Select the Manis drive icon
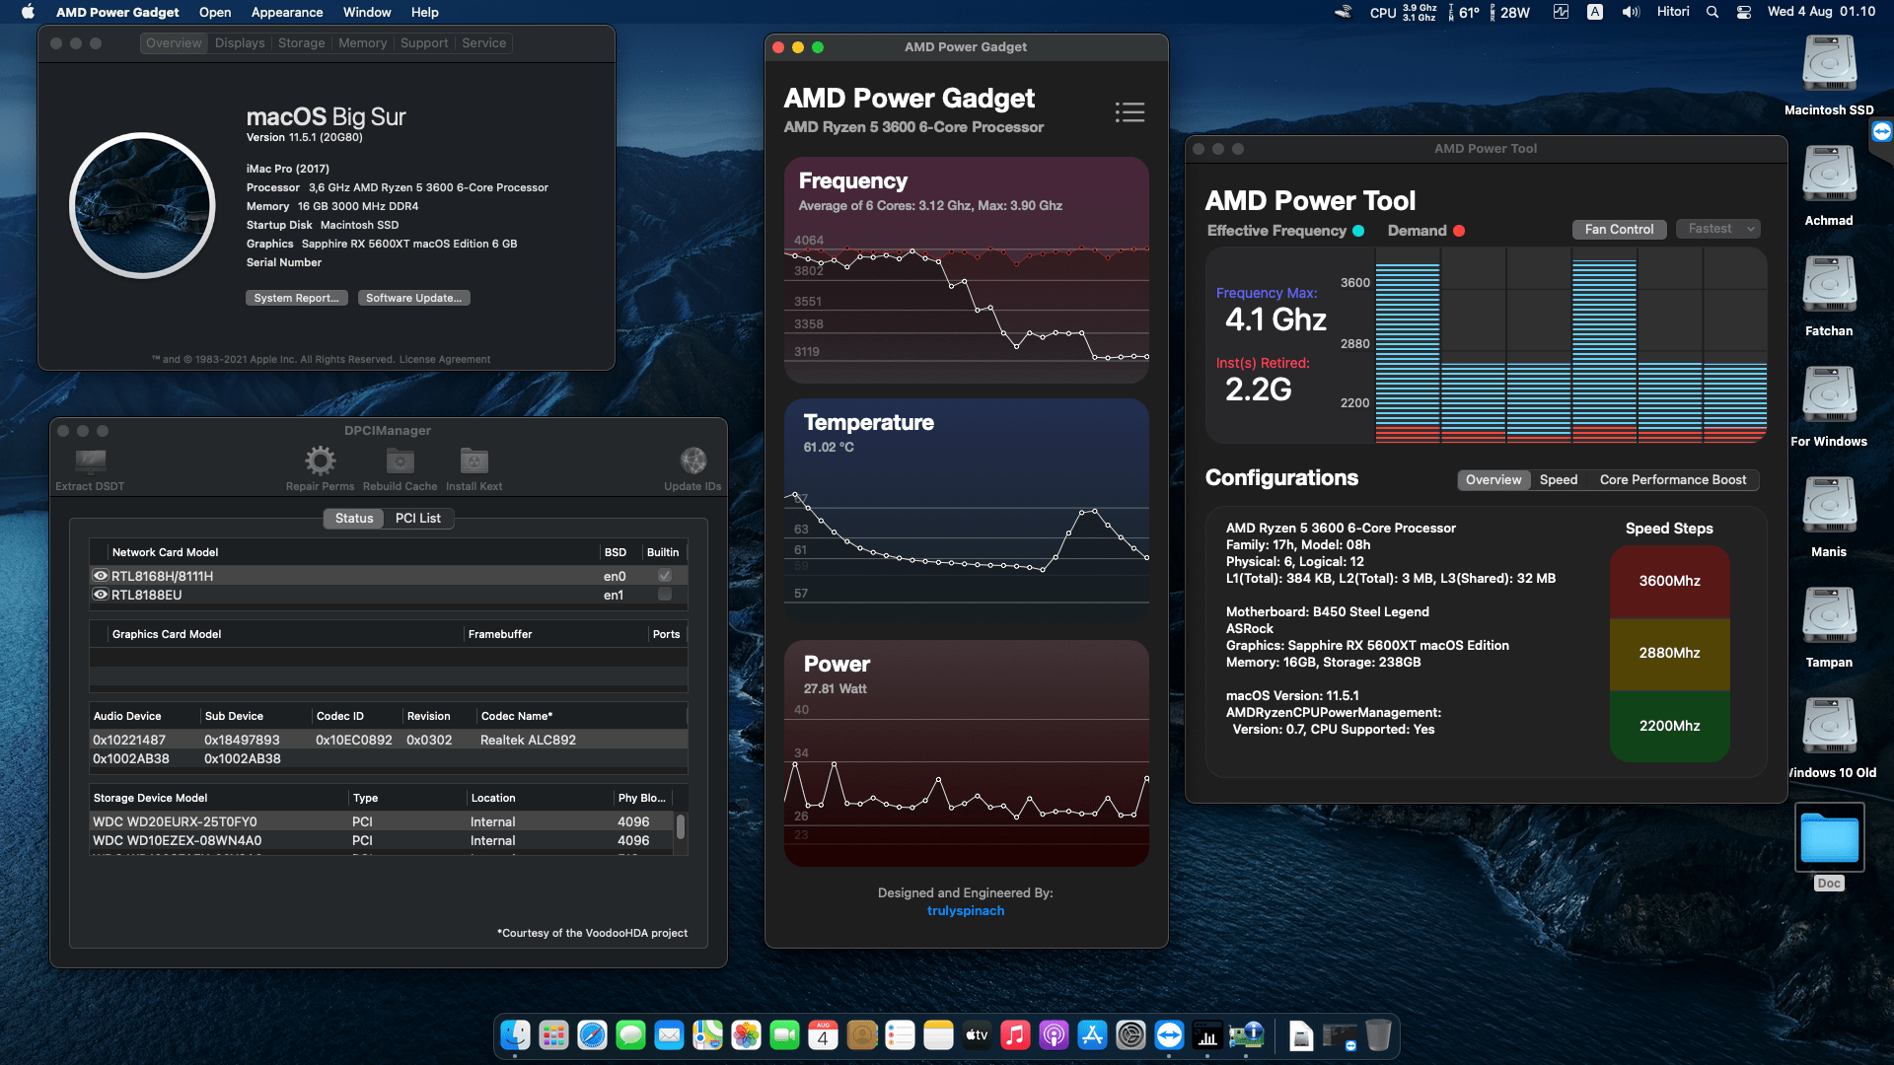This screenshot has height=1065, width=1894. pos(1829,505)
